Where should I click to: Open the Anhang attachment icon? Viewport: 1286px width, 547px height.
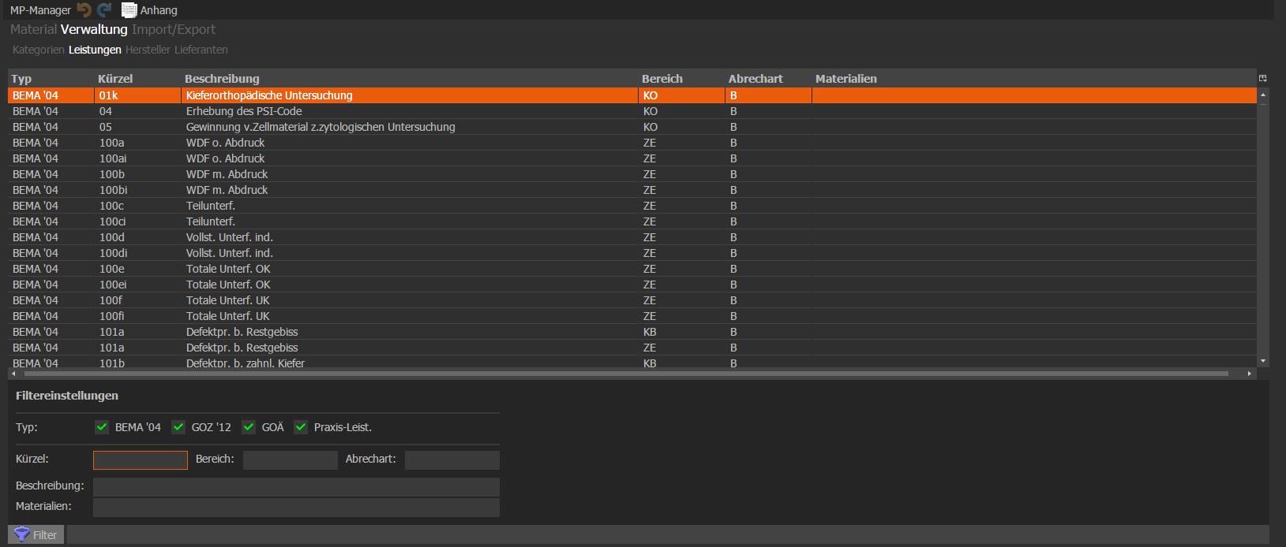tap(129, 10)
